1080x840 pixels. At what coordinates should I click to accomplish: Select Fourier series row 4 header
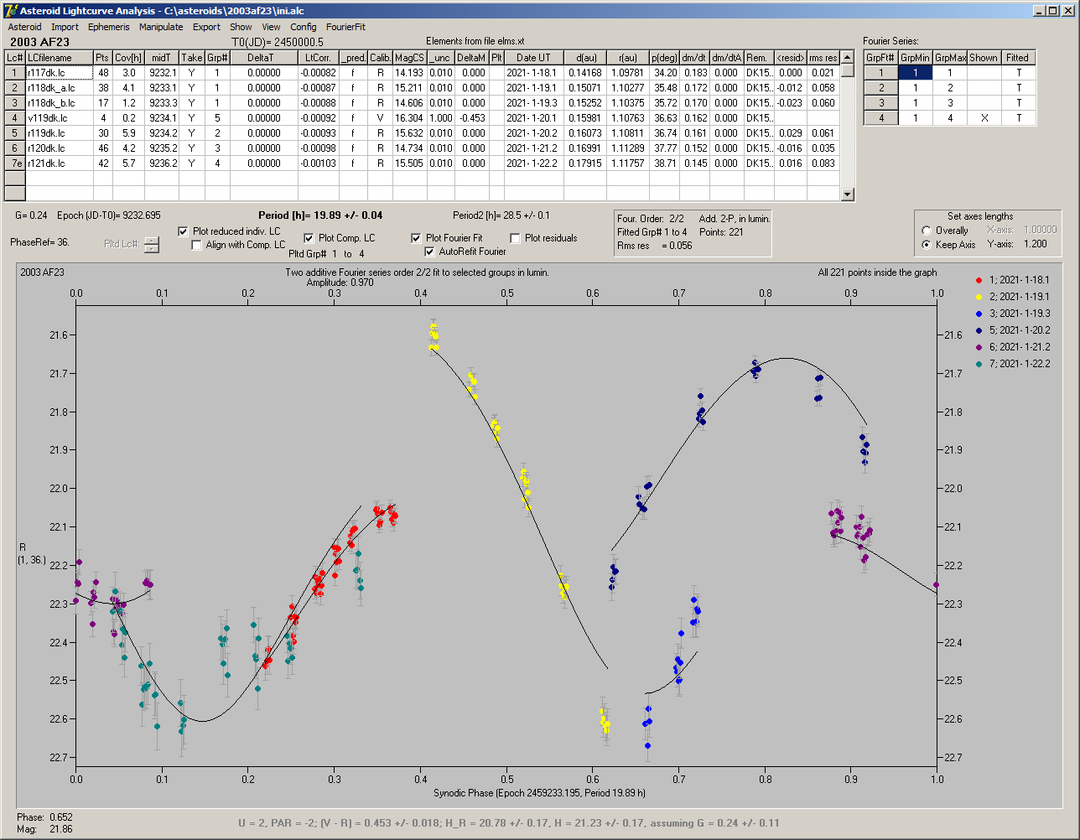[x=880, y=118]
